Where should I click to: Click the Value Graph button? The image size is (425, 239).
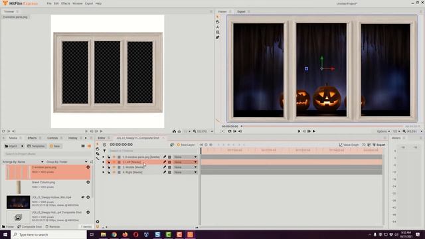pos(349,145)
